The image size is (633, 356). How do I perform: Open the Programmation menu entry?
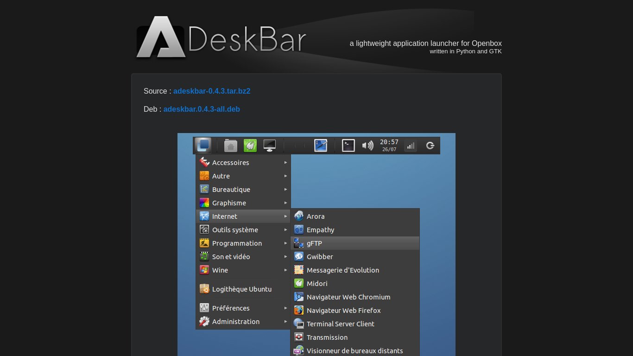237,243
